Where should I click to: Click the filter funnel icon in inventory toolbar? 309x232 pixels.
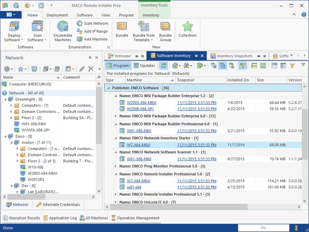tap(292, 66)
